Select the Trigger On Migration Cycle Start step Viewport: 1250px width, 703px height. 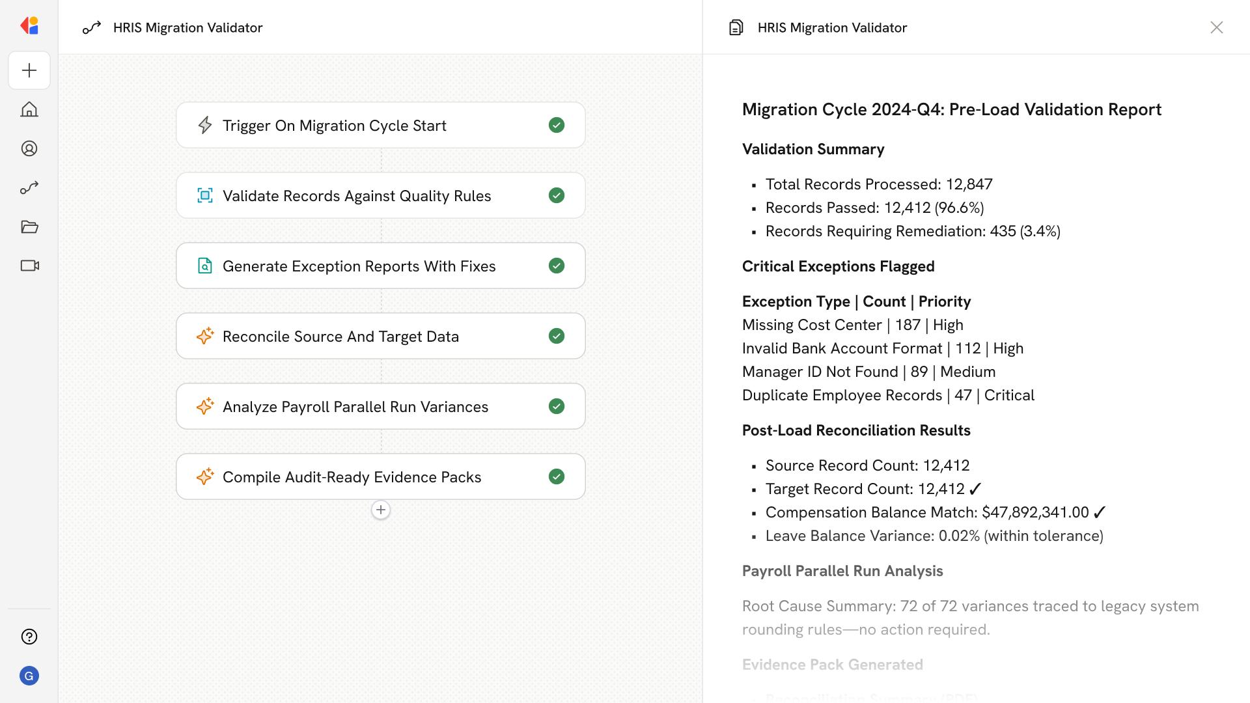tap(334, 125)
